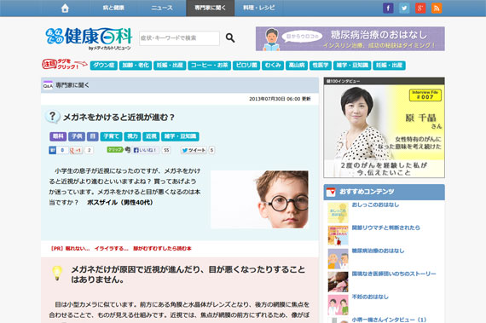This screenshot has height=323, width=486.
Task: Click the 視力 article tag
Action: tap(132, 136)
